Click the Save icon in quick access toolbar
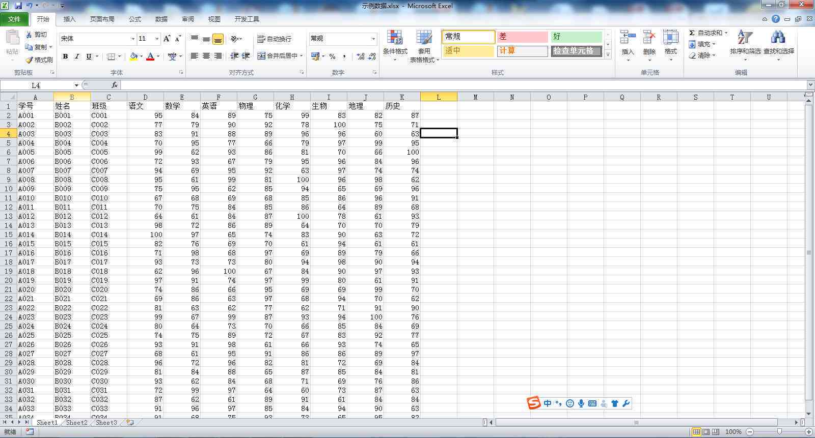This screenshot has width=815, height=438. tap(18, 6)
